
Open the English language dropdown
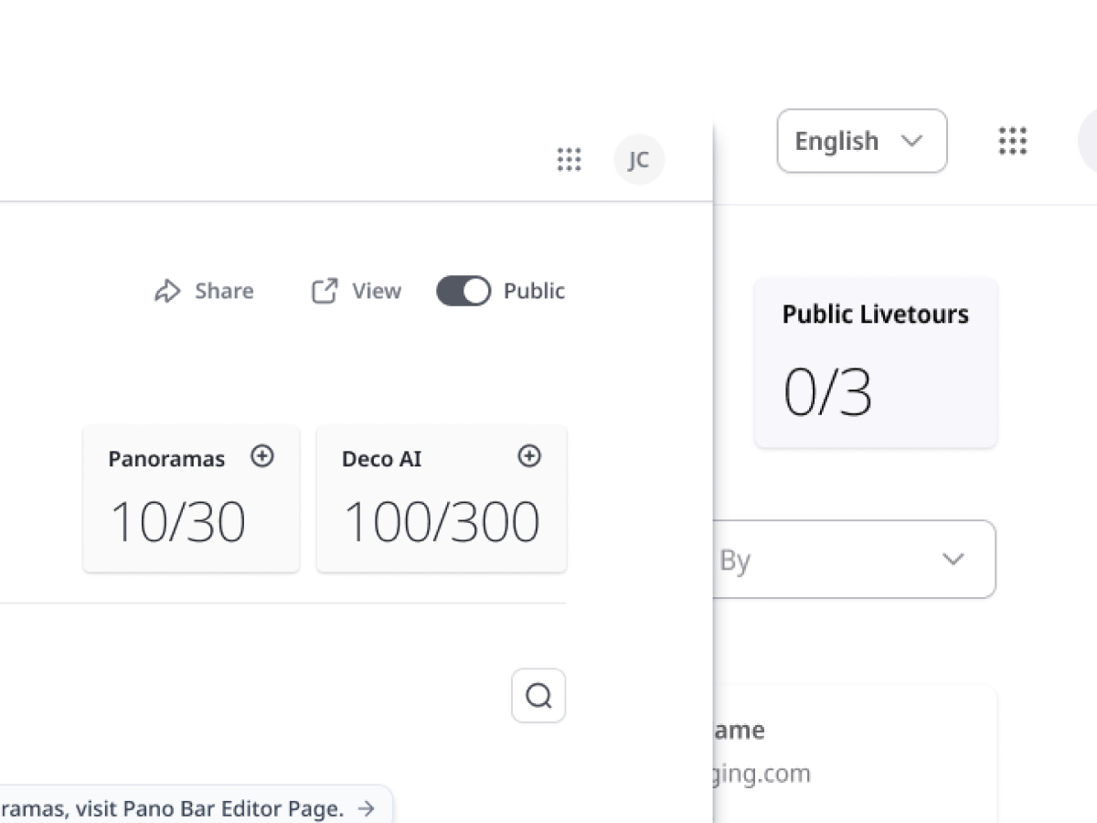(x=862, y=141)
